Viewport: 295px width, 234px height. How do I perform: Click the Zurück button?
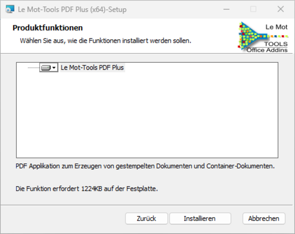click(x=147, y=219)
